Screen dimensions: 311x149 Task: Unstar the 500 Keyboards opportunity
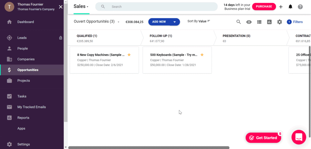pos(202,55)
